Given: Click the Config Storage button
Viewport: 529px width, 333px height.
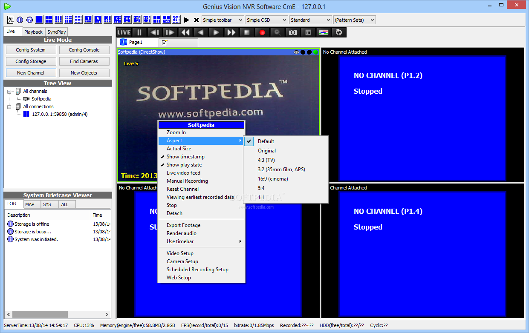Looking at the screenshot, I should 31,61.
